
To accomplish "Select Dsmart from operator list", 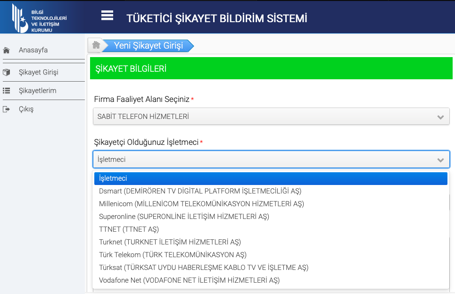I will [200, 191].
